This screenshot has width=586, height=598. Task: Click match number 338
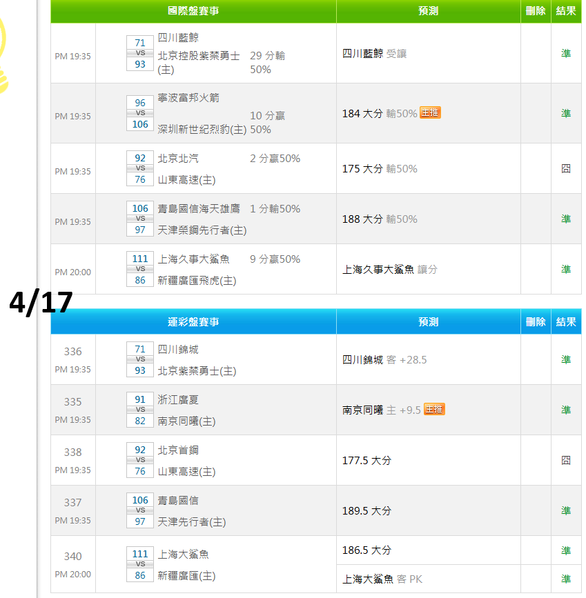coord(73,452)
